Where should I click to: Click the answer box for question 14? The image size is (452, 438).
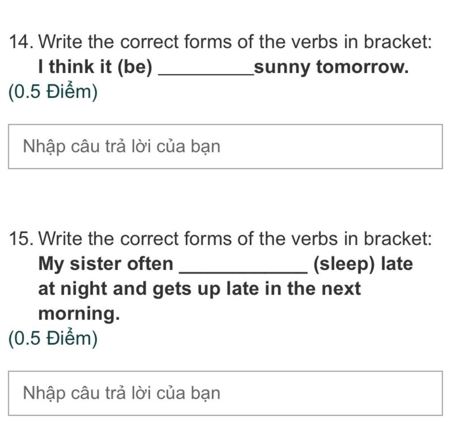[x=225, y=146]
